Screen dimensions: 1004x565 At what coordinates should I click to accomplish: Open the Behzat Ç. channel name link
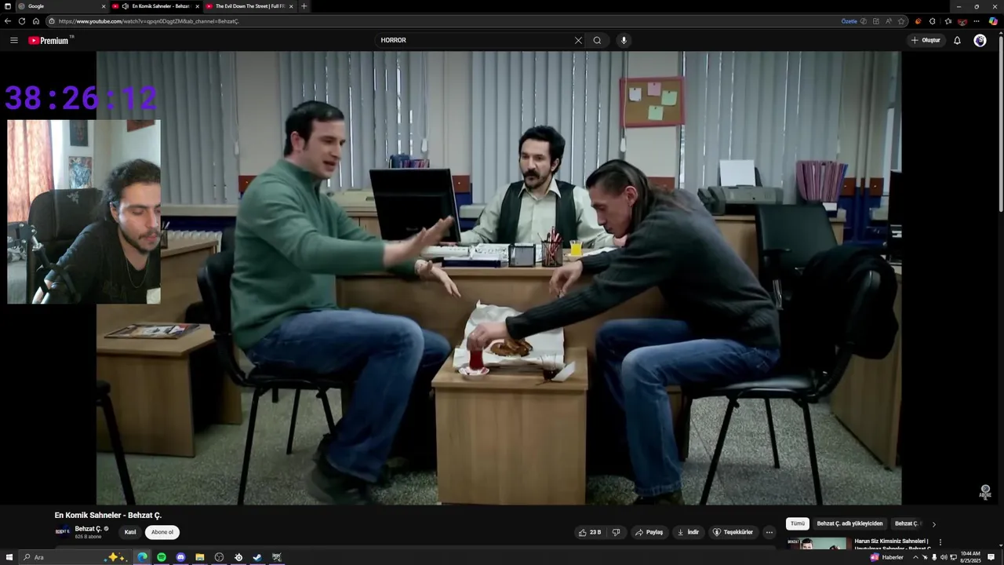click(x=88, y=529)
